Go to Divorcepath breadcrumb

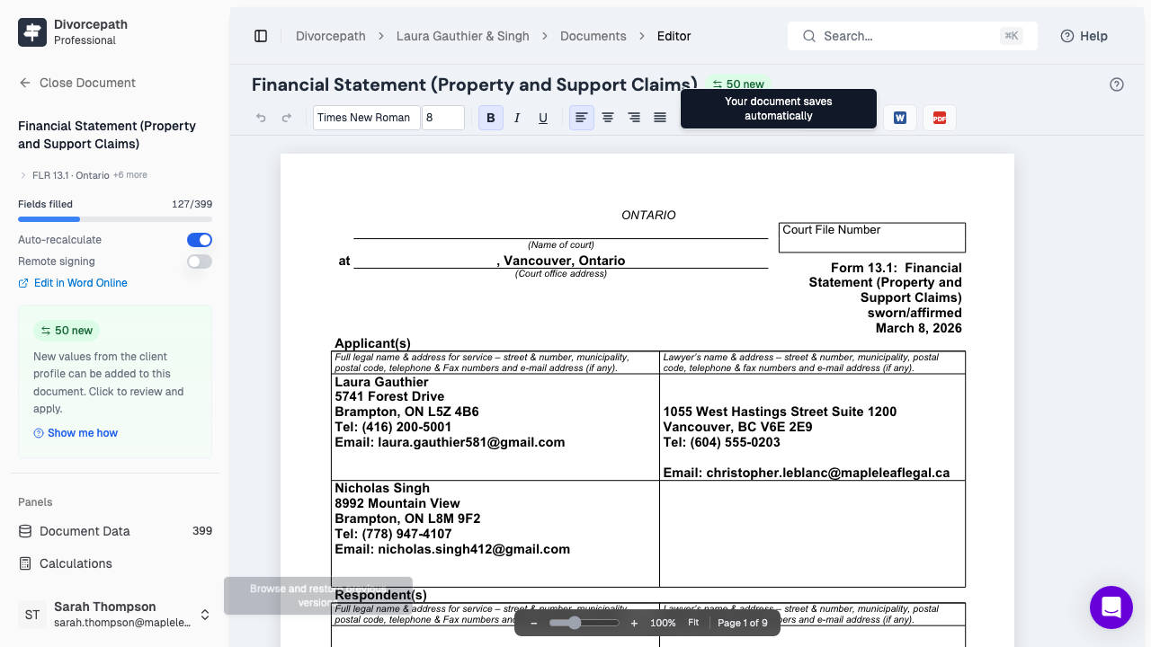(331, 36)
